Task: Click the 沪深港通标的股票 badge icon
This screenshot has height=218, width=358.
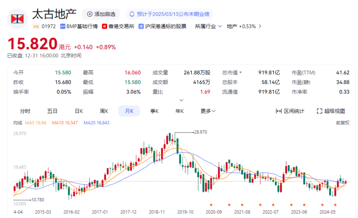Action: pyautogui.click(x=141, y=27)
